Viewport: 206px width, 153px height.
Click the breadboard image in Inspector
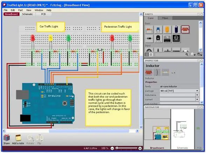(x=149, y=72)
